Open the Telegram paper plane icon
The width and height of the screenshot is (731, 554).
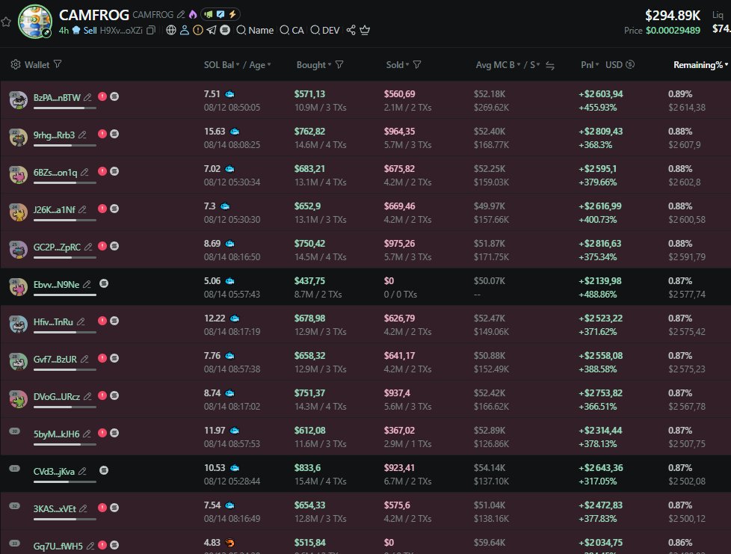[212, 31]
